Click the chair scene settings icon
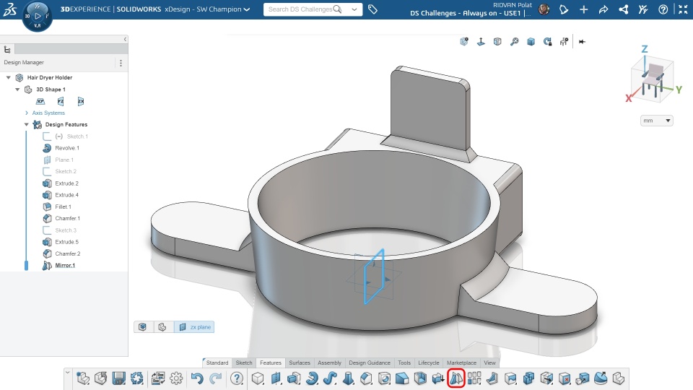The width and height of the screenshot is (693, 390). point(564,42)
